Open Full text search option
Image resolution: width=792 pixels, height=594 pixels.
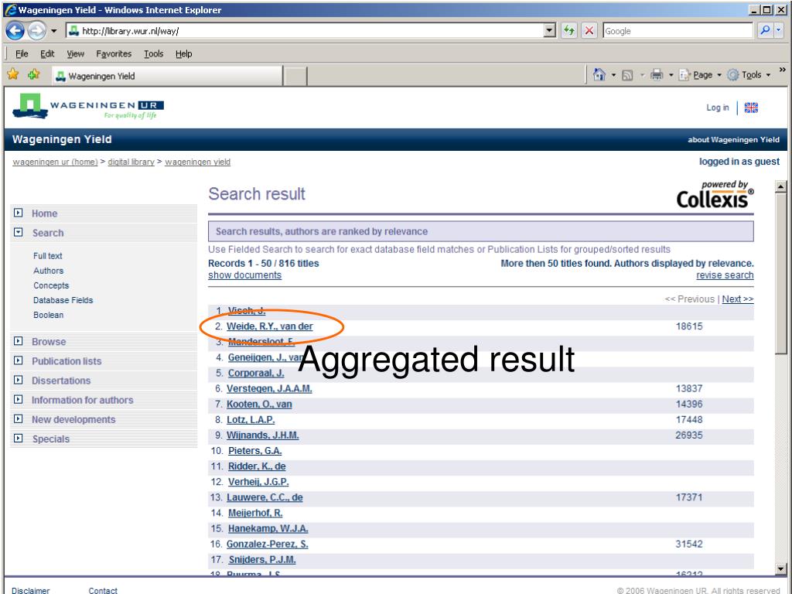(x=48, y=256)
